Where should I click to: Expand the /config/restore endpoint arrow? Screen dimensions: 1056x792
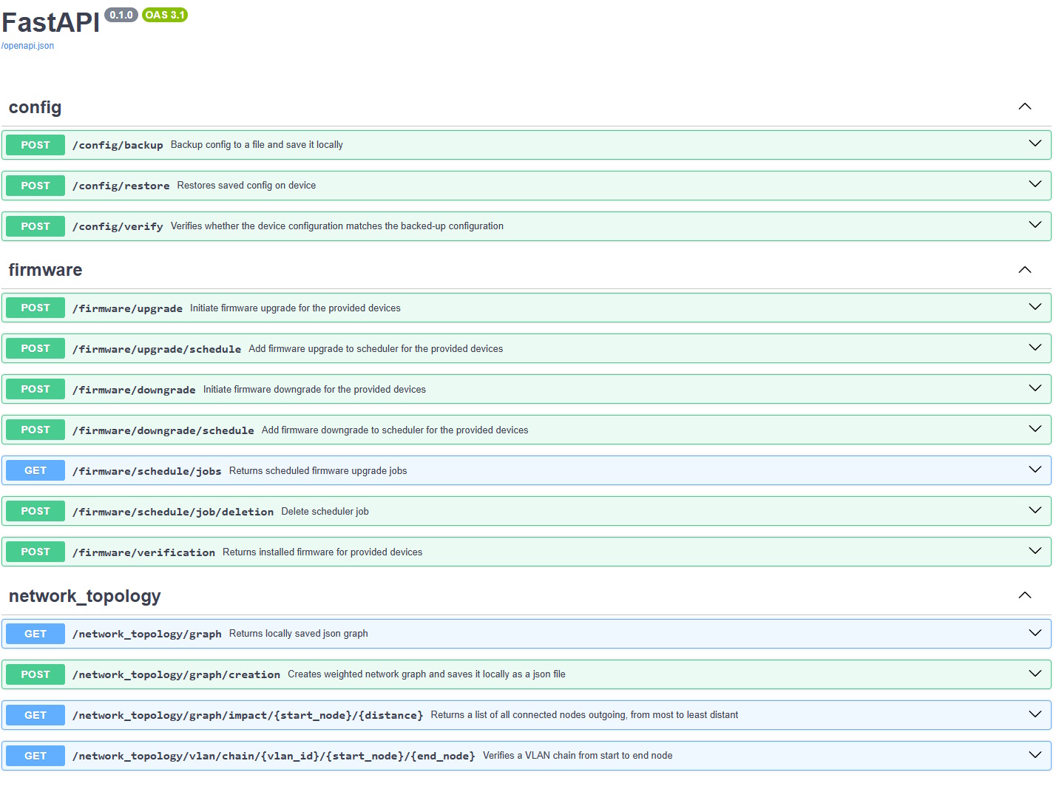coord(1035,184)
